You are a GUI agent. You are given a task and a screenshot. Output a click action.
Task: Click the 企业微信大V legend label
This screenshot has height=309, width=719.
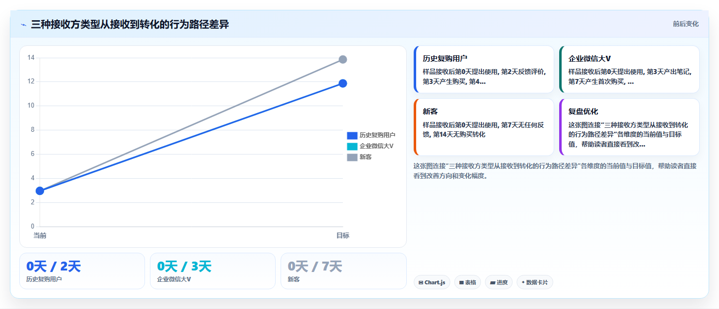pos(377,146)
